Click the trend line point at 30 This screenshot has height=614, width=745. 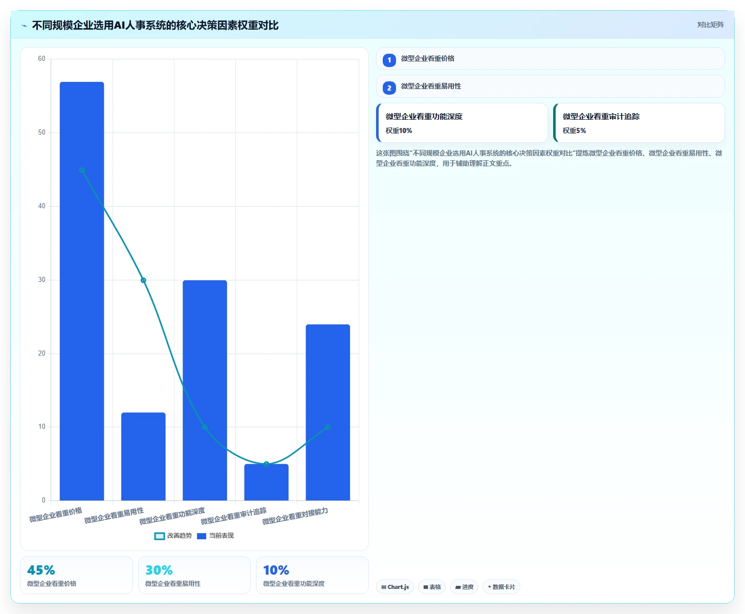(143, 280)
